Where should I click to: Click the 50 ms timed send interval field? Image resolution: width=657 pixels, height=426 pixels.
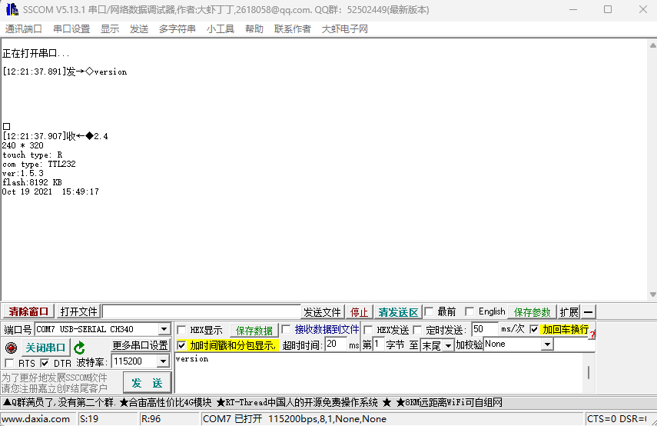[x=485, y=329]
